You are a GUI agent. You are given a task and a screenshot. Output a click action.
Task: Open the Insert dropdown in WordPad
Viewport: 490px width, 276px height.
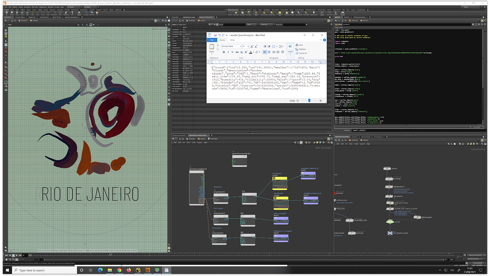290,51
